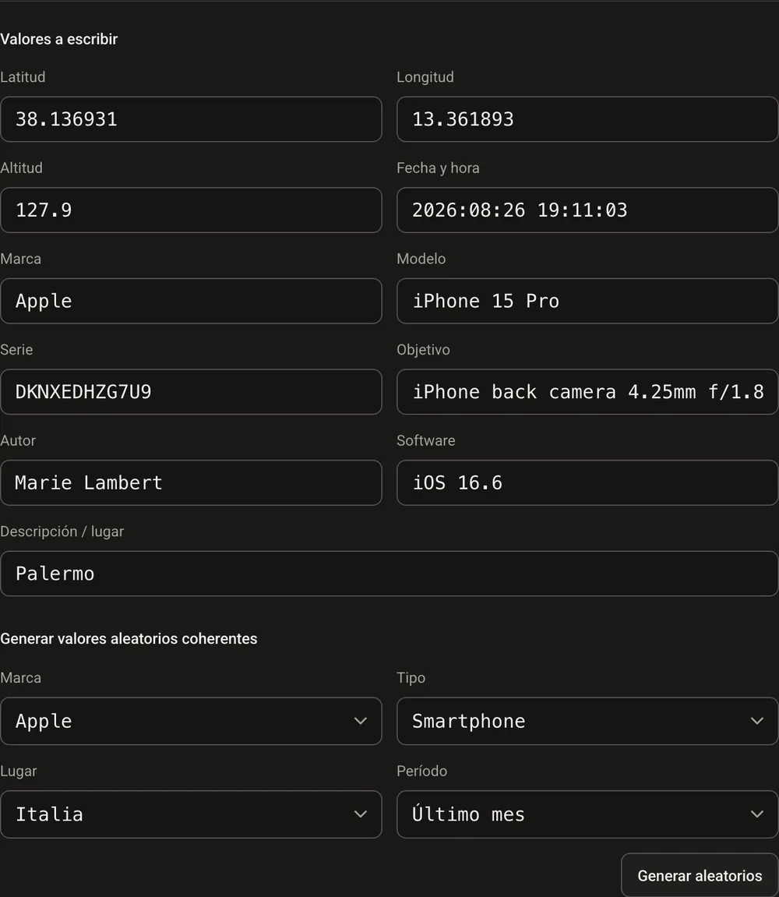Click the Autor label
The image size is (779, 897).
pos(18,440)
